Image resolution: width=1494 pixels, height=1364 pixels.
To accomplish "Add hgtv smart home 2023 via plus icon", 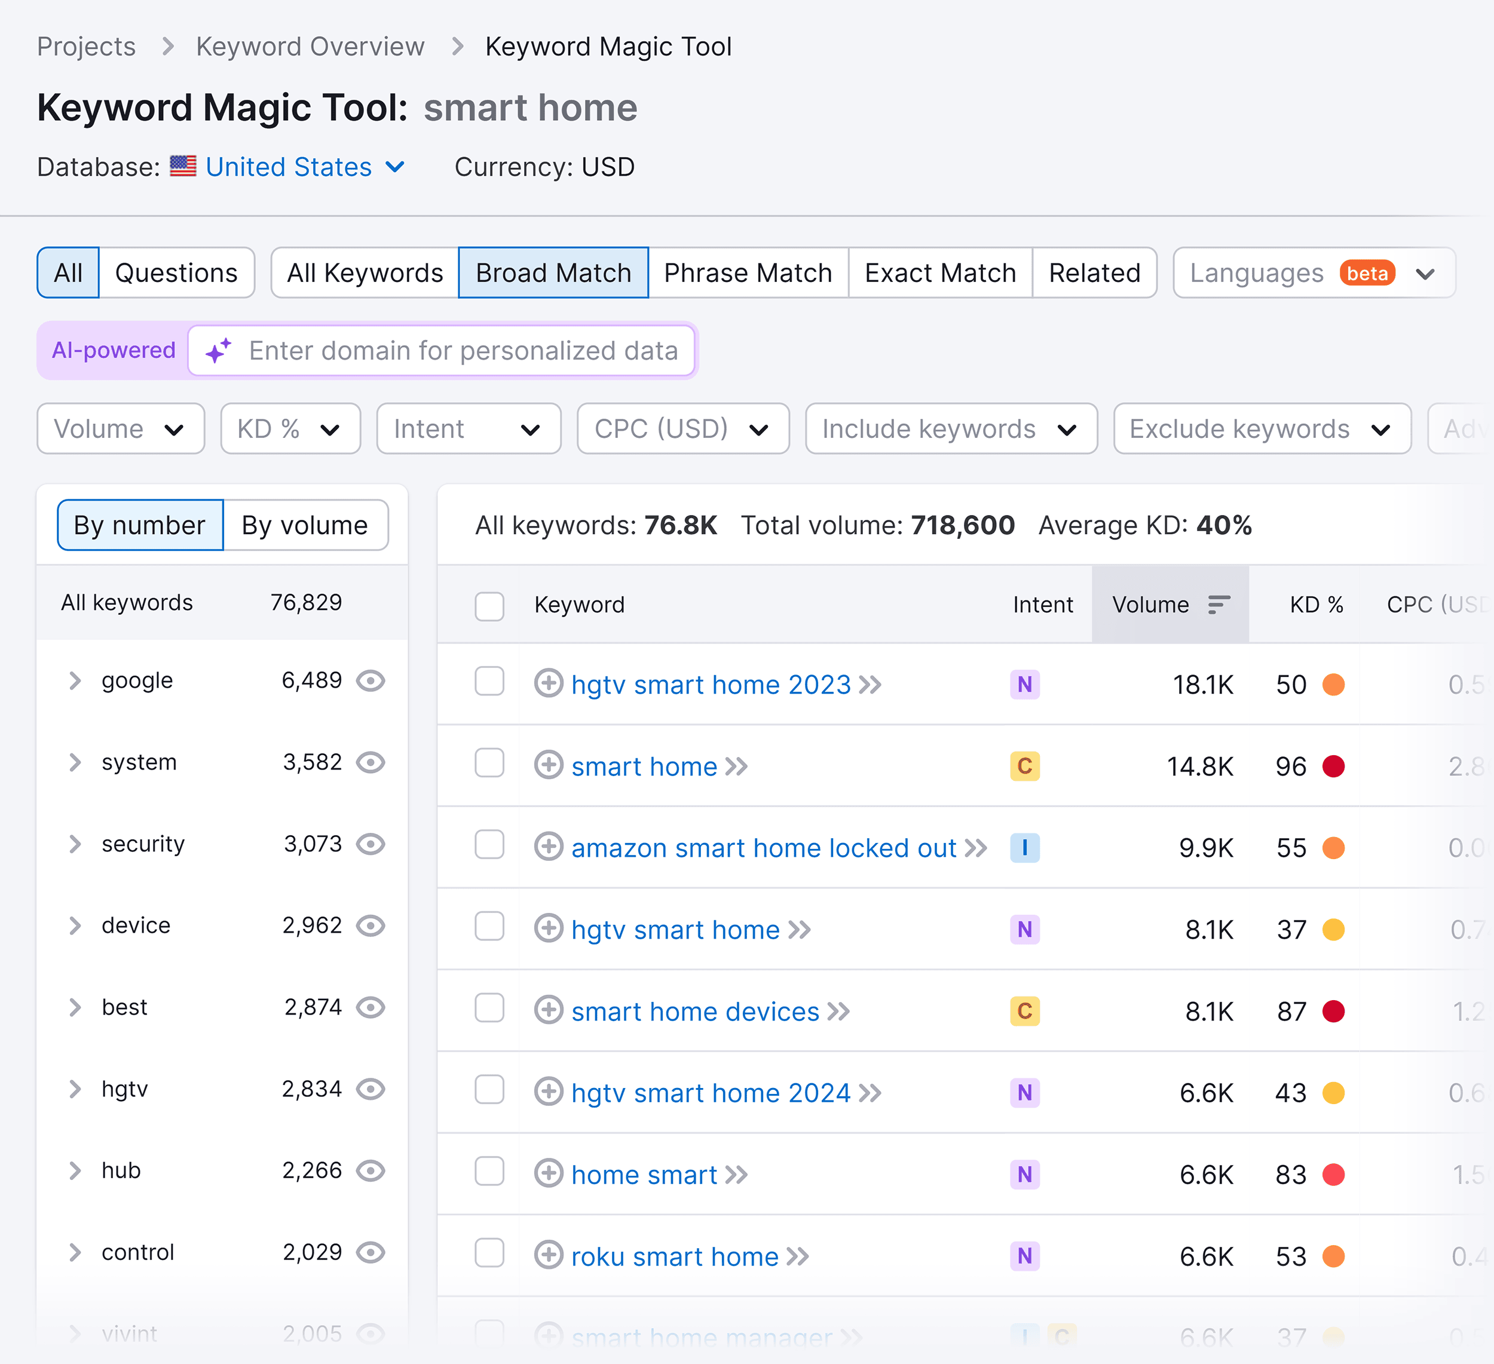I will click(549, 684).
